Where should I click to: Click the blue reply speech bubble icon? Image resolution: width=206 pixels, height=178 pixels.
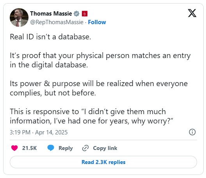point(51,148)
